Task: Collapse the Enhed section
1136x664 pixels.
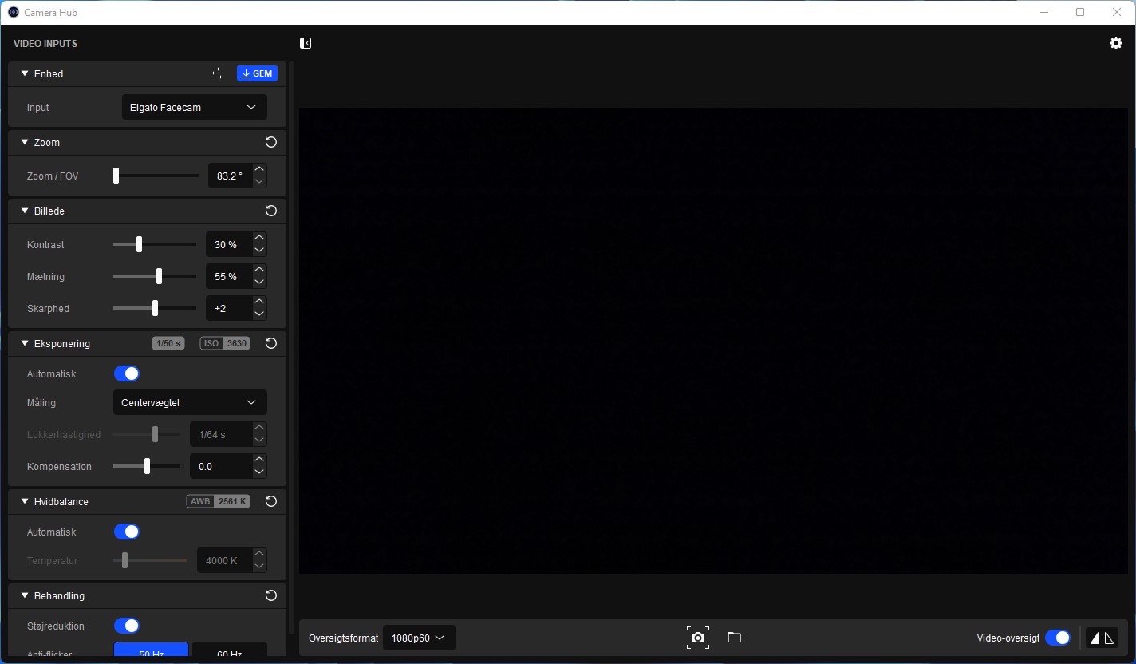Action: (x=25, y=73)
